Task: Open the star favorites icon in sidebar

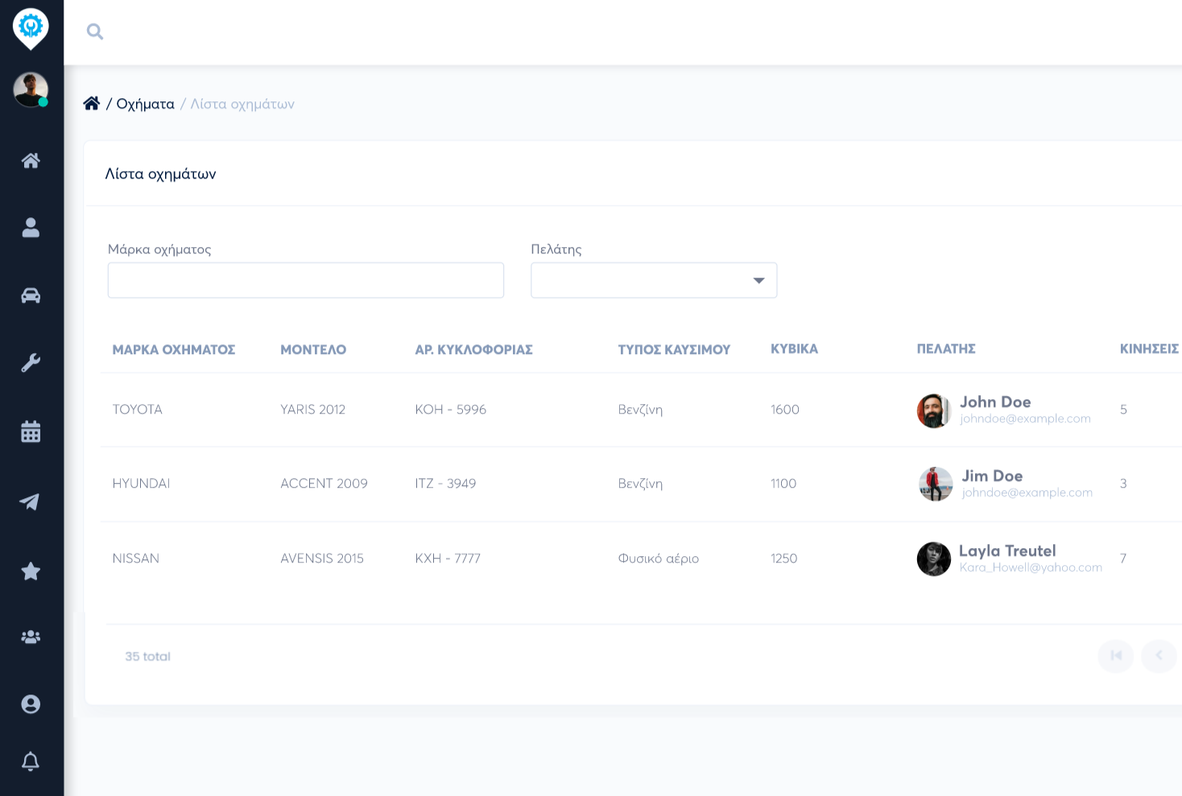Action: pyautogui.click(x=31, y=571)
